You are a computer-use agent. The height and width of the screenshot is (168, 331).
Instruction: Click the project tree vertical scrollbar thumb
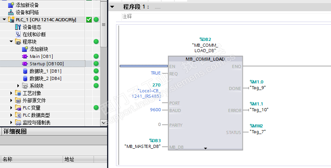104,24
